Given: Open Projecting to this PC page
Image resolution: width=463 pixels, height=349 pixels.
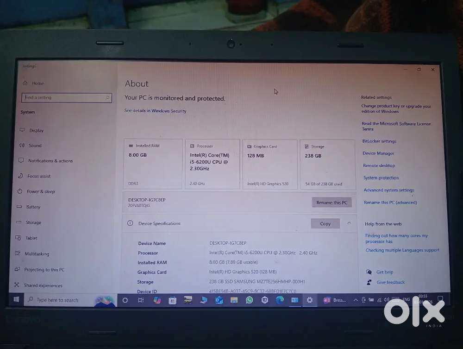Looking at the screenshot, I should pyautogui.click(x=44, y=270).
